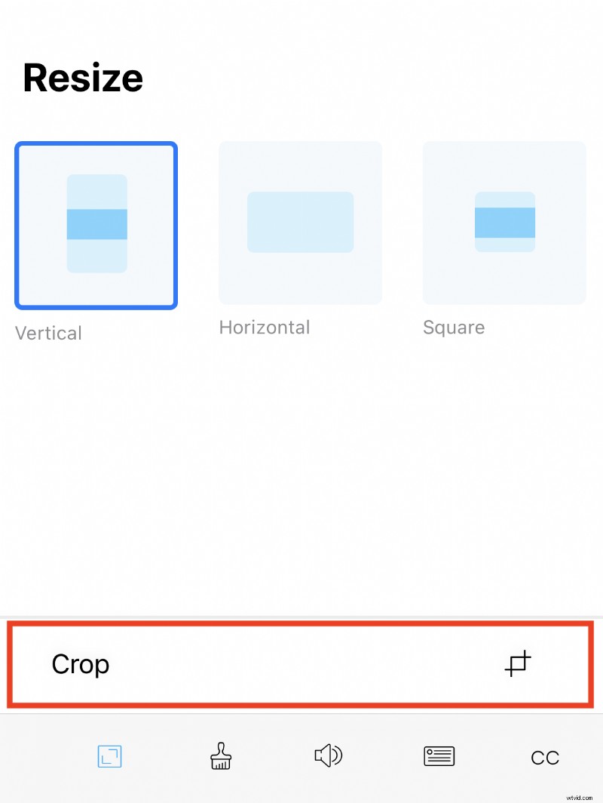The width and height of the screenshot is (603, 803).
Task: Click the blue band in Vertical preview
Action: click(x=96, y=224)
